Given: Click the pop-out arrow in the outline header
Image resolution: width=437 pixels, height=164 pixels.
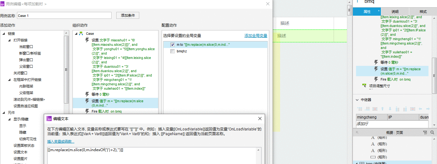Looking at the screenshot, I should click(357, 132).
